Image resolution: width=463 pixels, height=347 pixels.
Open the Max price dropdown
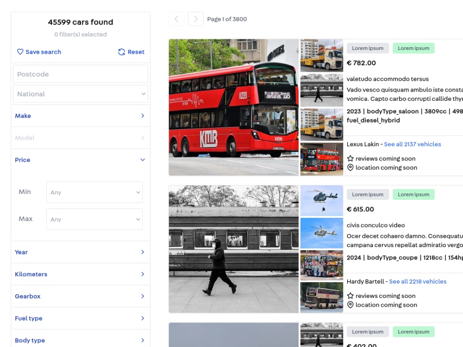(x=94, y=219)
